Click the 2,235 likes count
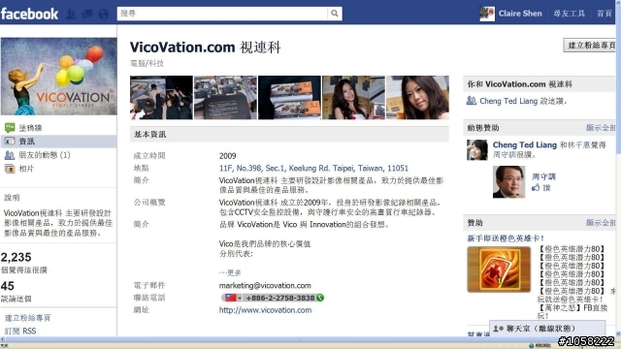Image resolution: width=621 pixels, height=349 pixels. pos(16,257)
